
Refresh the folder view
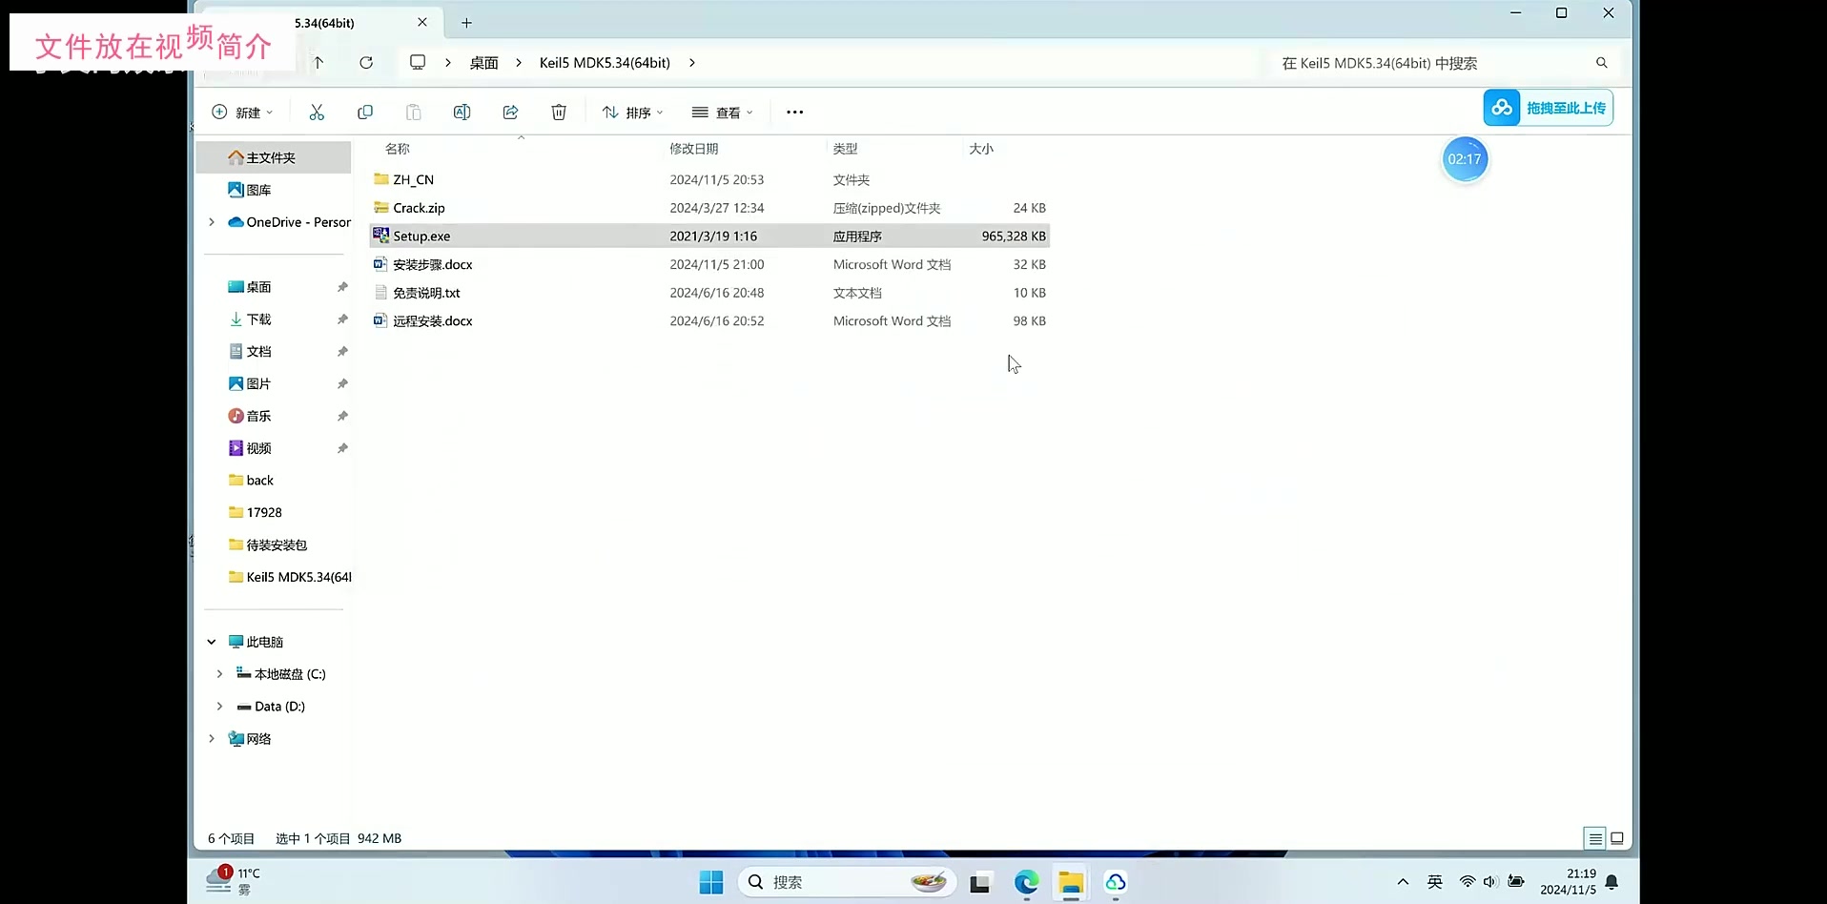tap(366, 63)
